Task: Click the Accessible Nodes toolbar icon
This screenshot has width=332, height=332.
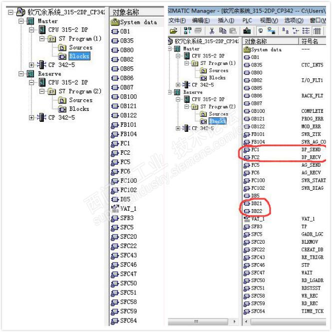Action: tap(187, 31)
